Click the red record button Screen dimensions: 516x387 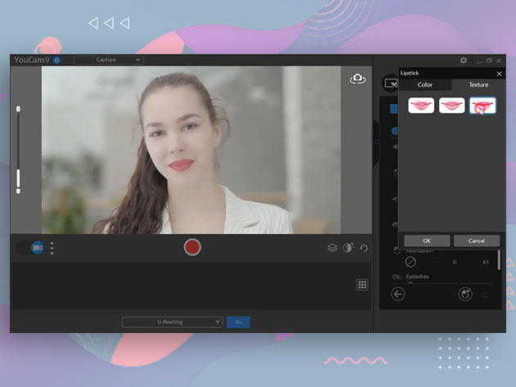click(x=192, y=247)
